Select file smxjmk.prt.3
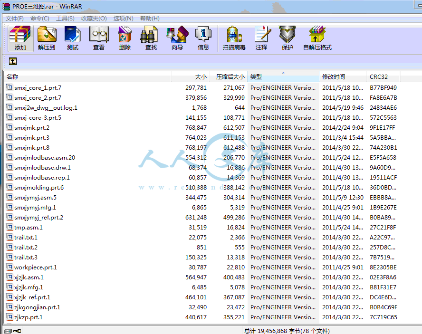 point(32,137)
